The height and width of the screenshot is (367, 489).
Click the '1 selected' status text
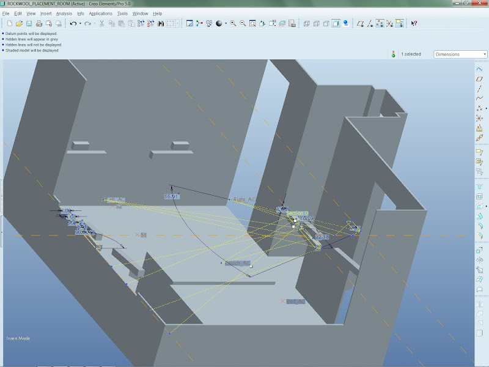[x=411, y=54]
